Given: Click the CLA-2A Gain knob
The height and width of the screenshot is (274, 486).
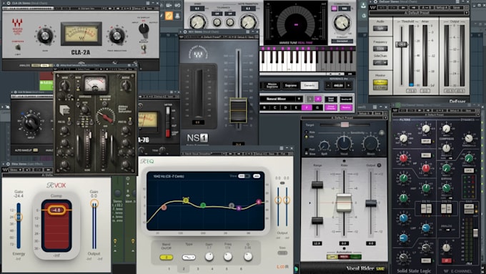Looking at the screenshot, I should [x=45, y=35].
